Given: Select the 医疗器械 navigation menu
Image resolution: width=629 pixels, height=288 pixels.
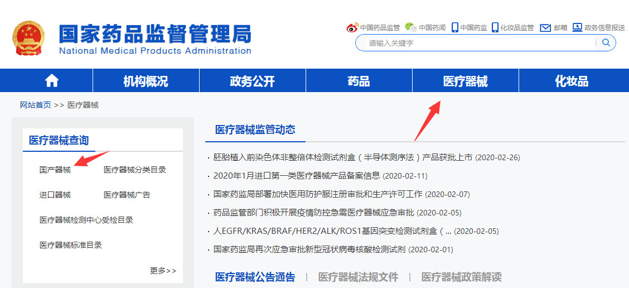Looking at the screenshot, I should coord(465,81).
